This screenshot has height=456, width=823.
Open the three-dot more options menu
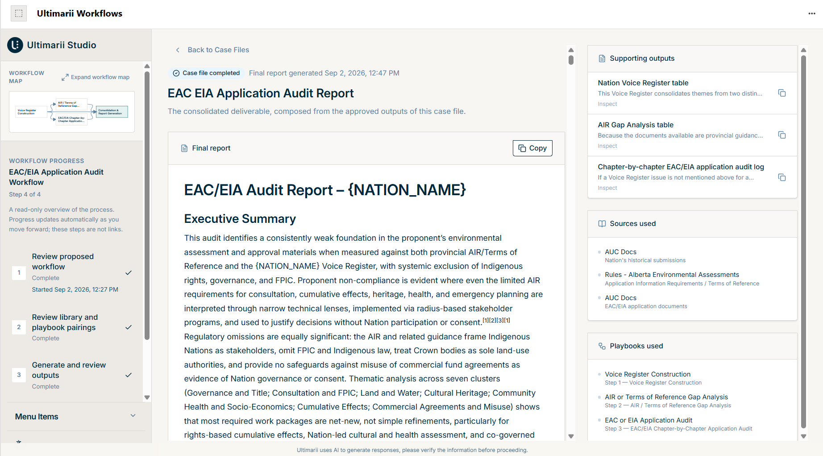[812, 13]
